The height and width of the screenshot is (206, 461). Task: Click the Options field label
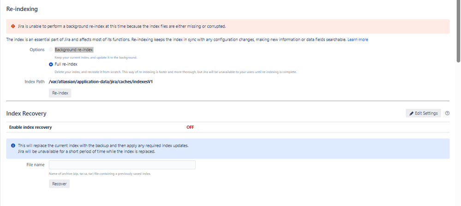[x=37, y=50]
